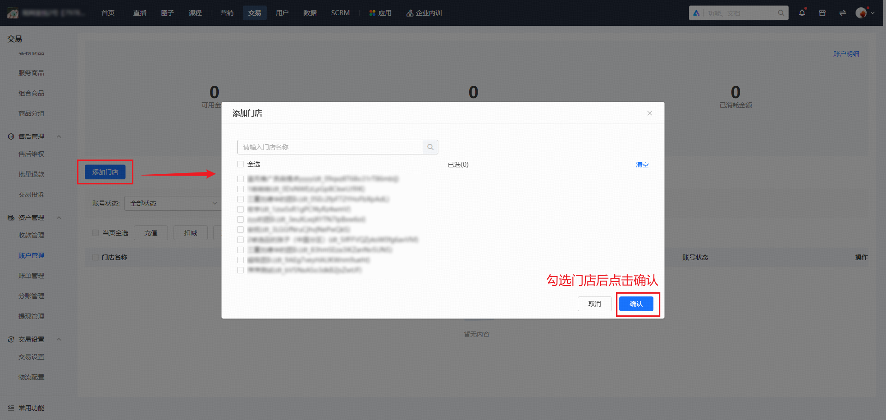Viewport: 886px width, 420px height.
Task: Open the 用户 tab
Action: pos(282,13)
